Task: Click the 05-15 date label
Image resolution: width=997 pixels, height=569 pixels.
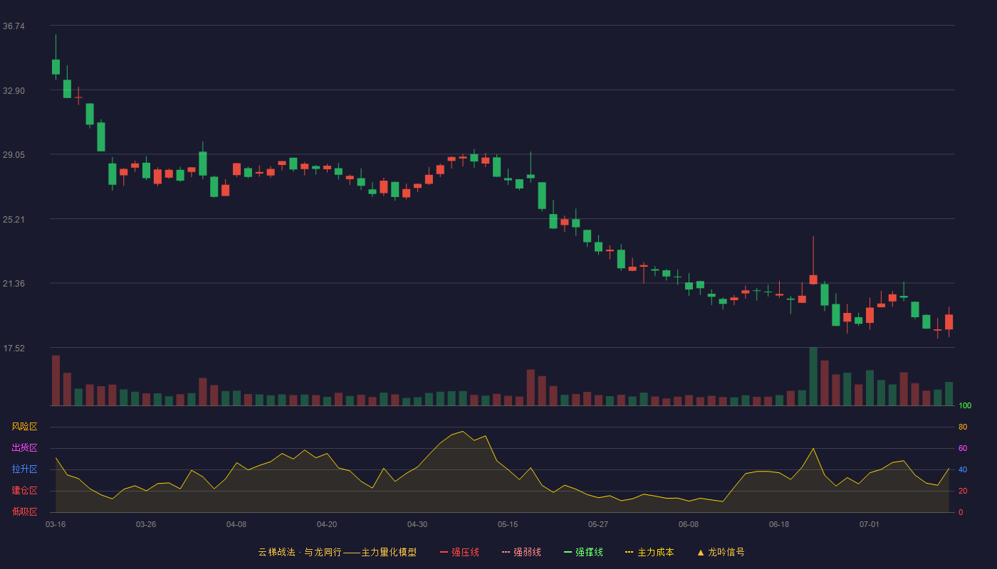Action: (x=508, y=524)
